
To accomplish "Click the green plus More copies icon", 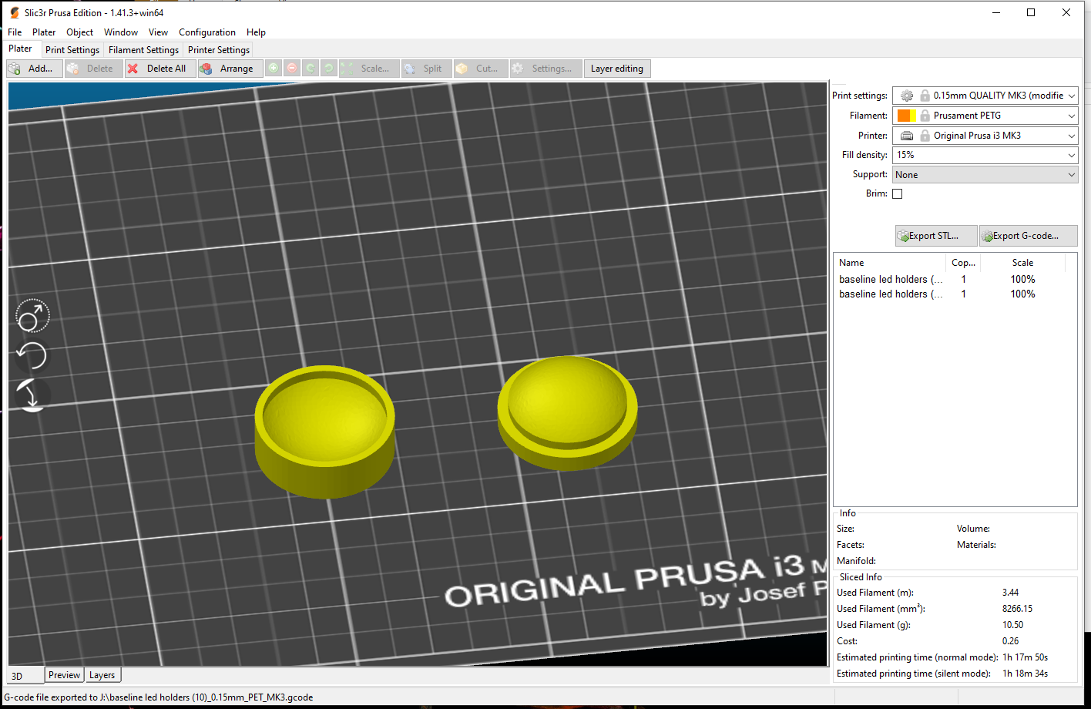I will [x=274, y=69].
